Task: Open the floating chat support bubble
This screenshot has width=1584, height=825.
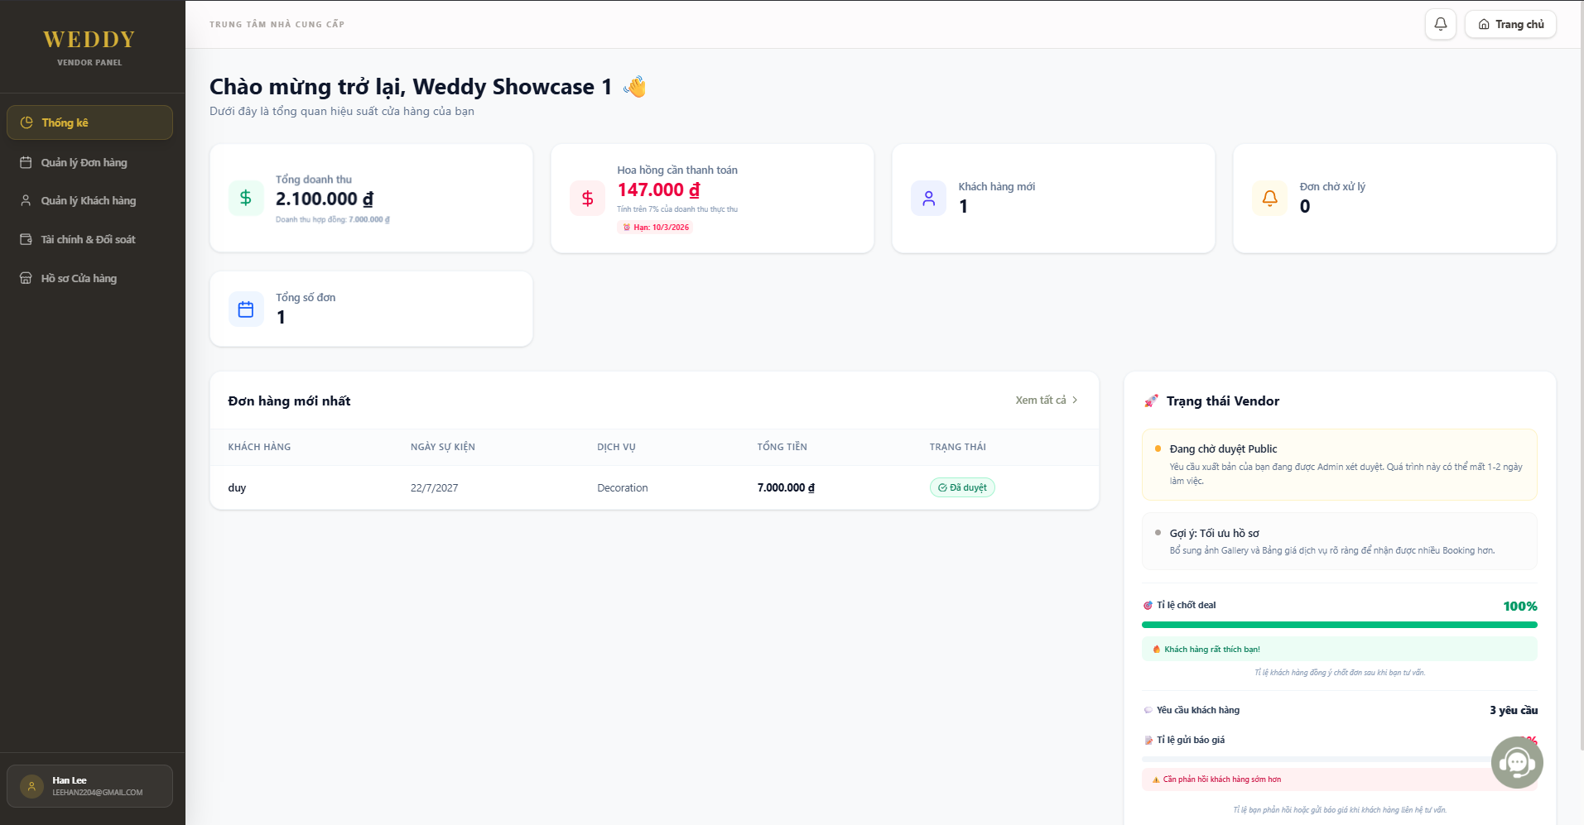Action: (1516, 762)
